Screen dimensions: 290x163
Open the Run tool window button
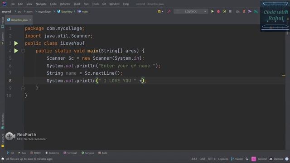click(22, 153)
